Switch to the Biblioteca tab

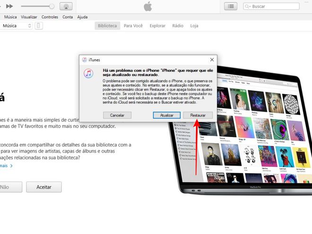click(x=107, y=26)
